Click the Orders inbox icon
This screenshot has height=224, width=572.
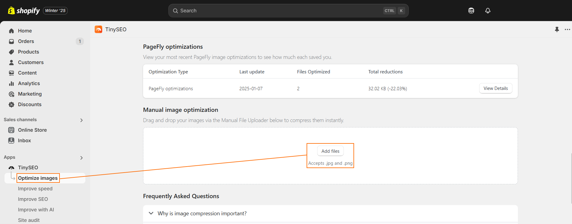pos(11,41)
